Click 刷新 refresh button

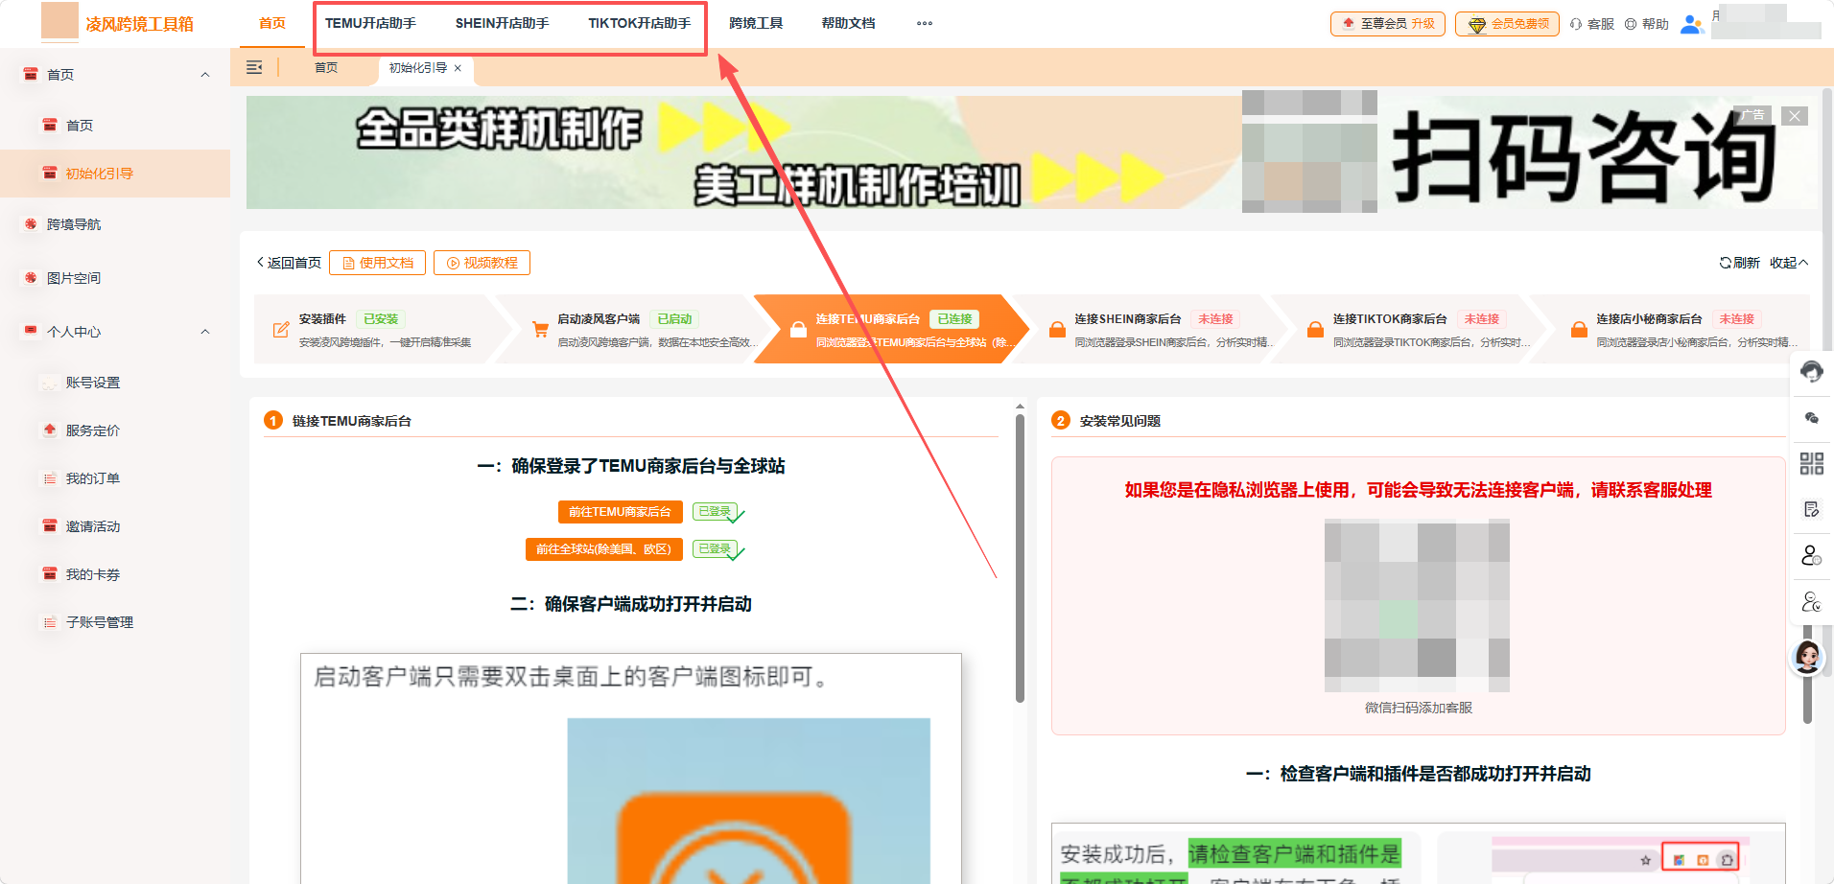[1739, 263]
